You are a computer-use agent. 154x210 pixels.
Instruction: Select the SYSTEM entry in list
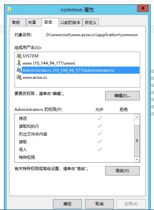click(x=30, y=56)
